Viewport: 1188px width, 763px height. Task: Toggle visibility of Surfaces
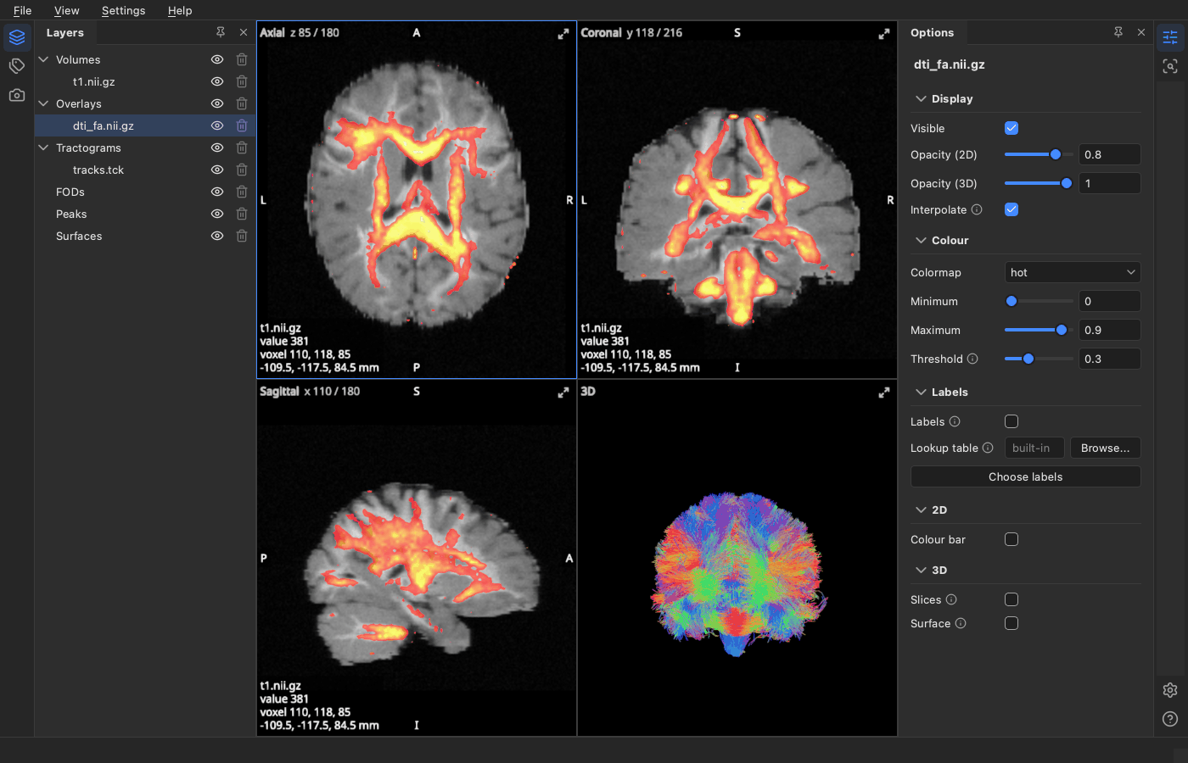point(217,236)
